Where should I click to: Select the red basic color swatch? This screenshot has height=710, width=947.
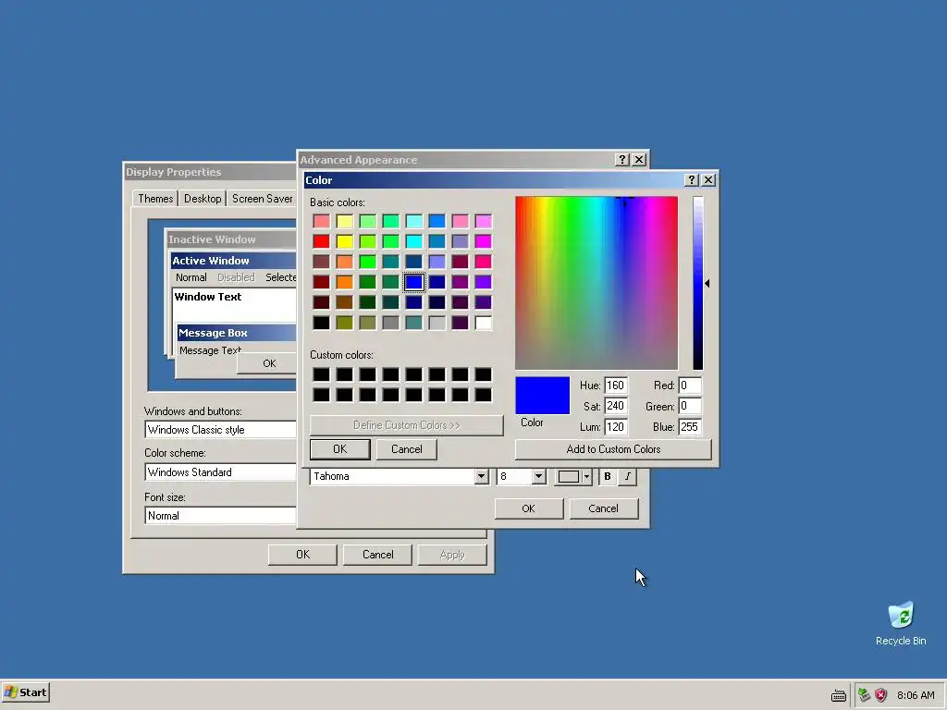pyautogui.click(x=321, y=241)
